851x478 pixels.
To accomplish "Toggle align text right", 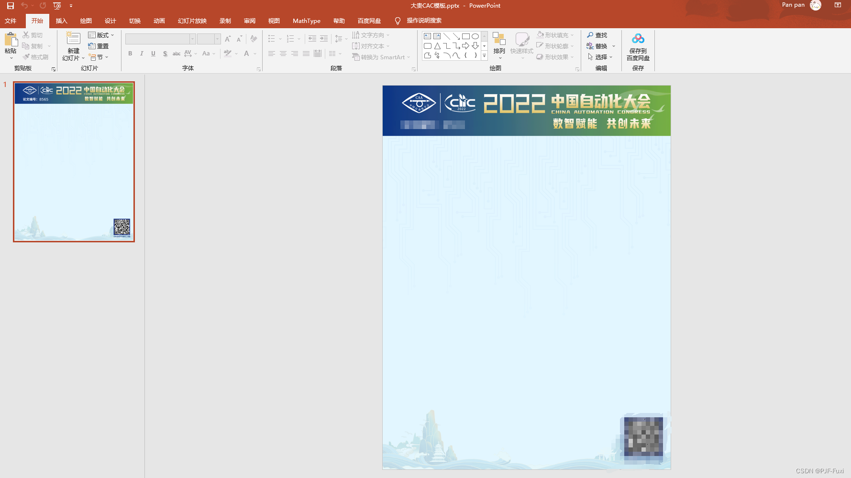I will click(x=295, y=54).
